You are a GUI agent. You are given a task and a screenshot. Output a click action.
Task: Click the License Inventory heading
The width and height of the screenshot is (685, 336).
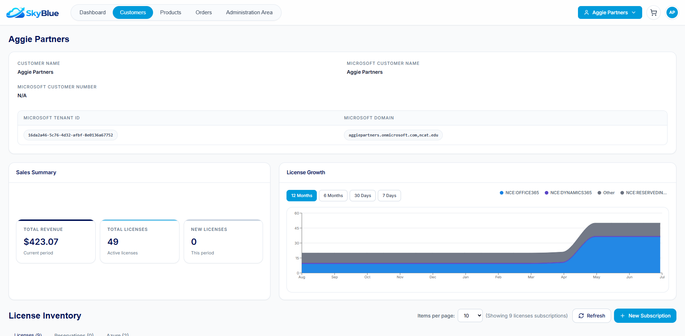click(45, 316)
